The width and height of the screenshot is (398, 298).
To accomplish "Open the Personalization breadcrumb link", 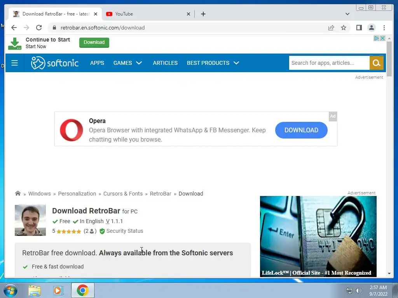I will [x=77, y=194].
